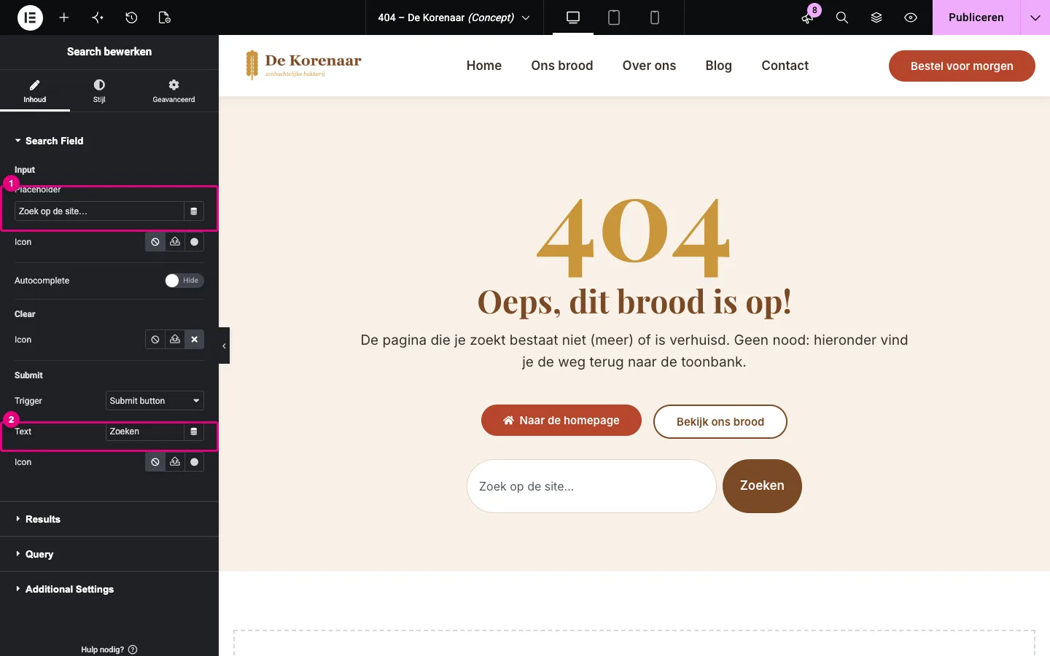Image resolution: width=1050 pixels, height=656 pixels.
Task: Open the document title dropdown 404 – De Korenaar
Action: pos(454,17)
